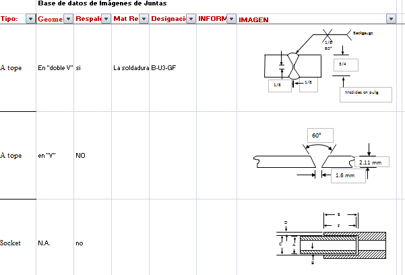Open the Mat Re column filter arrow
The image size is (405, 275).
(144, 19)
